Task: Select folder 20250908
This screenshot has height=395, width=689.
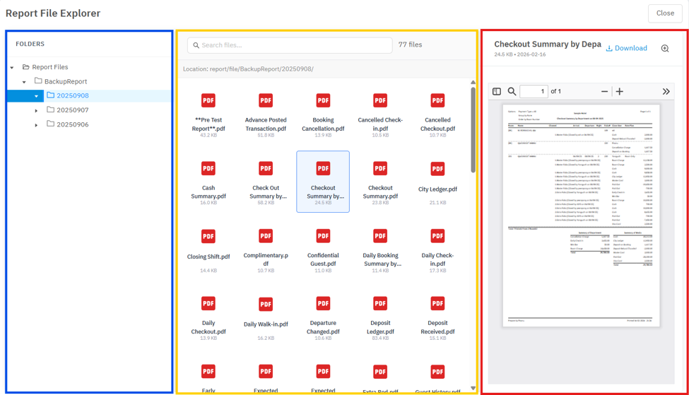Action: 68,96
